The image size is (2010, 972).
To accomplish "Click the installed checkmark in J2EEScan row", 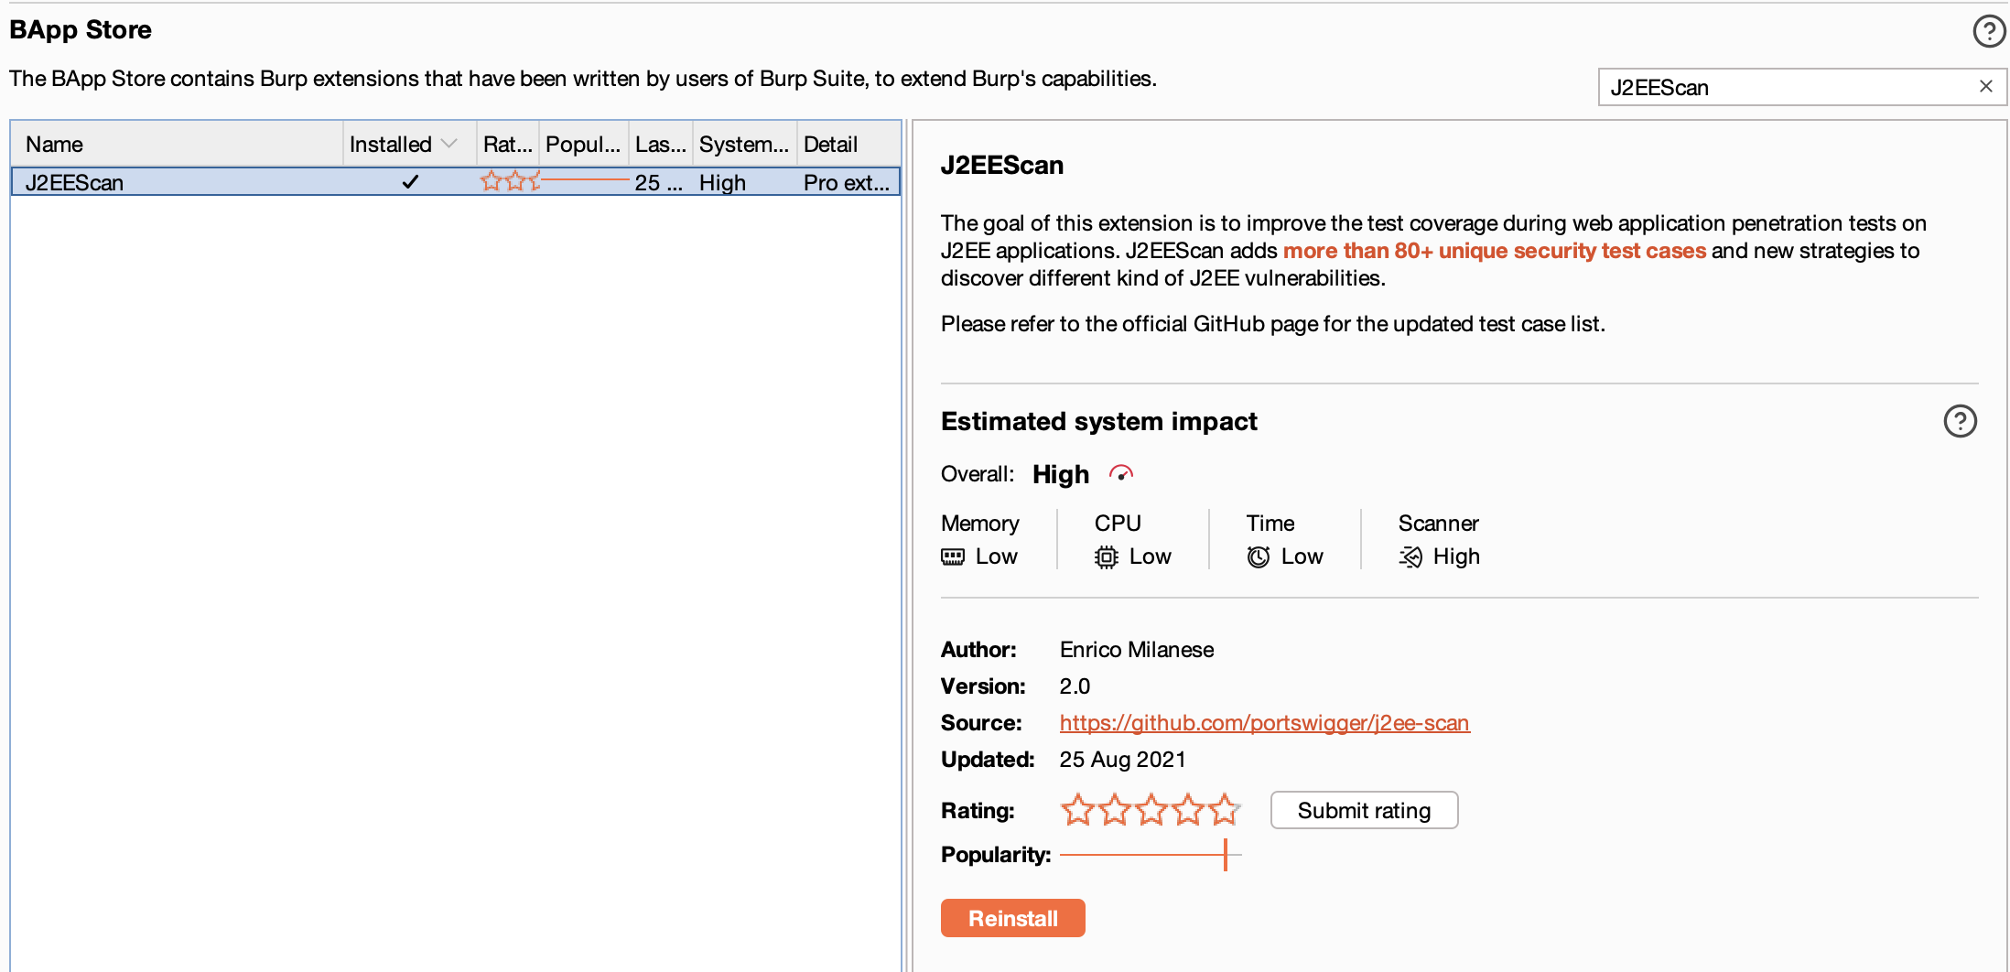I will 410,182.
